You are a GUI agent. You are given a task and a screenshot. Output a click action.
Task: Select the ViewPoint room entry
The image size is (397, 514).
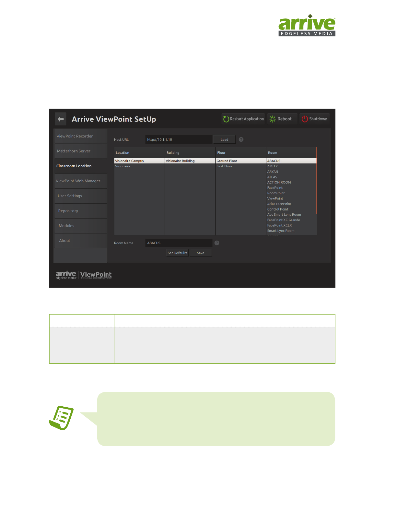tap(291, 198)
